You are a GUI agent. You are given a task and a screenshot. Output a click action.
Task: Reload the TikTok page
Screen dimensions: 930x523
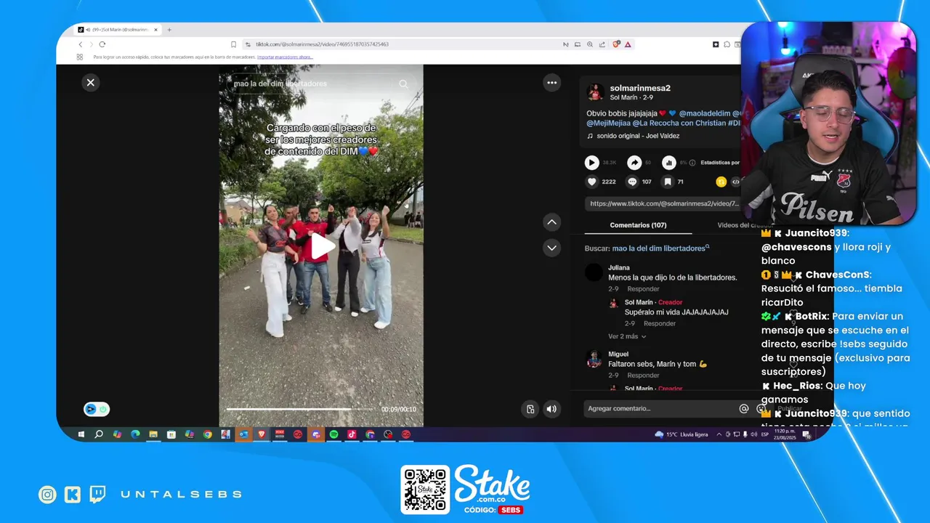click(x=102, y=44)
